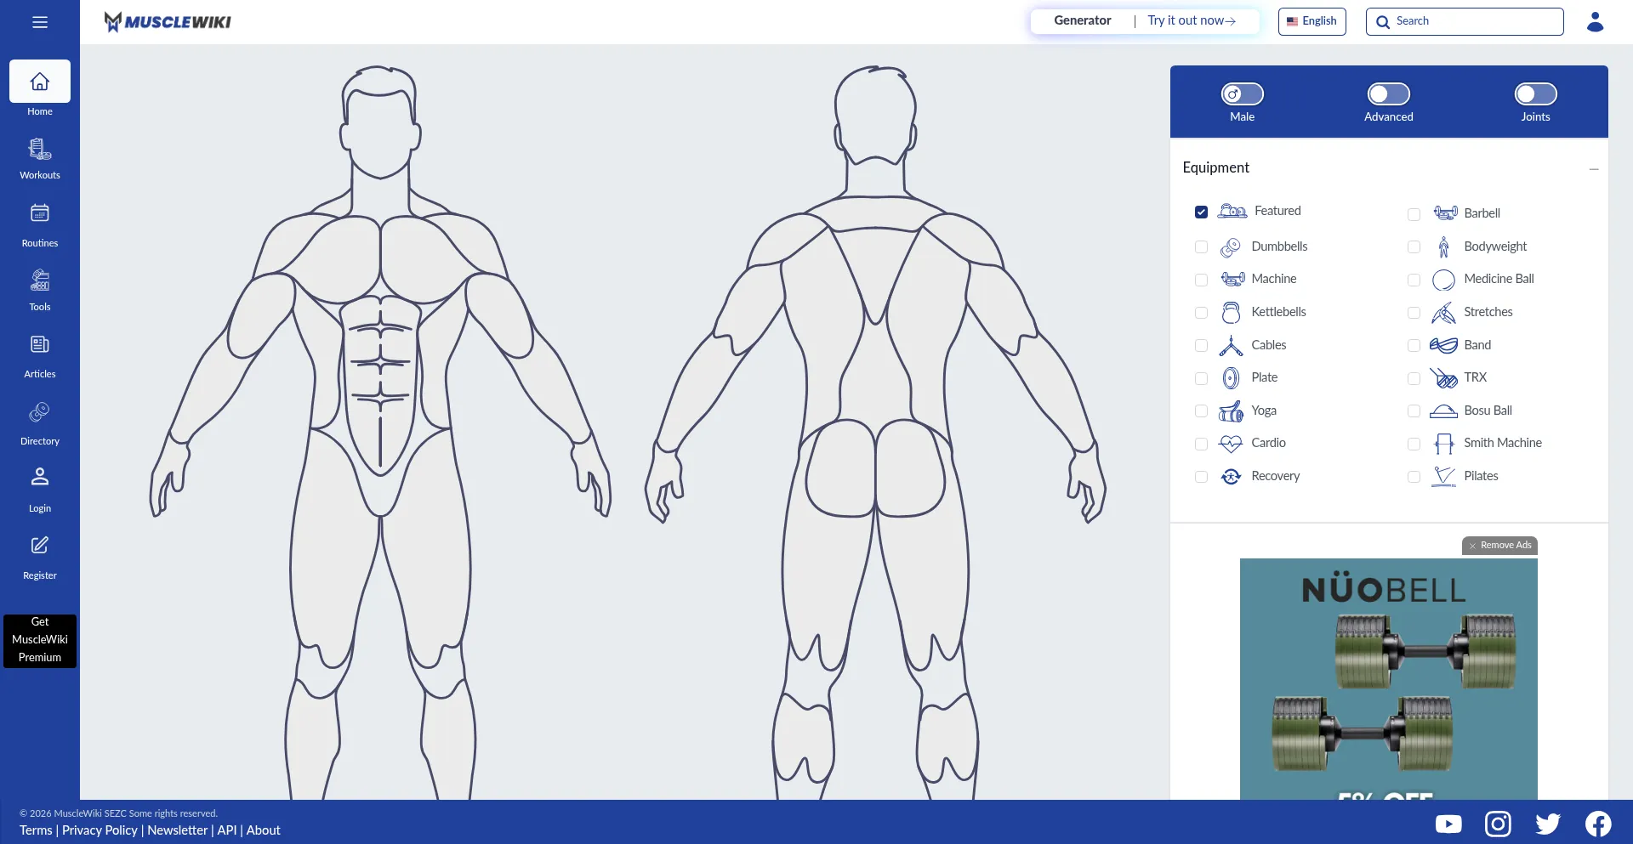Click the Barbell equipment icon
The height and width of the screenshot is (844, 1633).
1445,212
